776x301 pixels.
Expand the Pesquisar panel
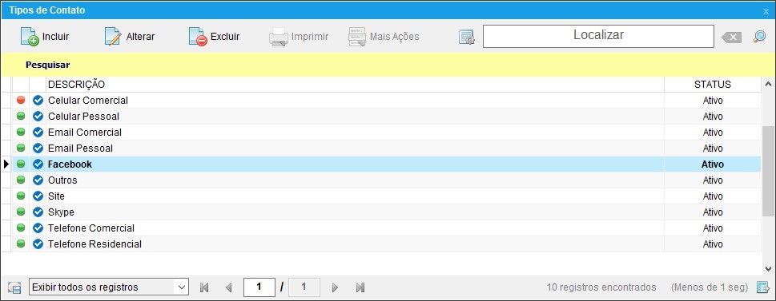click(x=47, y=65)
